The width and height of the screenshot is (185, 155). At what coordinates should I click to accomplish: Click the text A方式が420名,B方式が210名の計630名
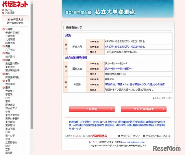pyautogui.click(x=125, y=47)
